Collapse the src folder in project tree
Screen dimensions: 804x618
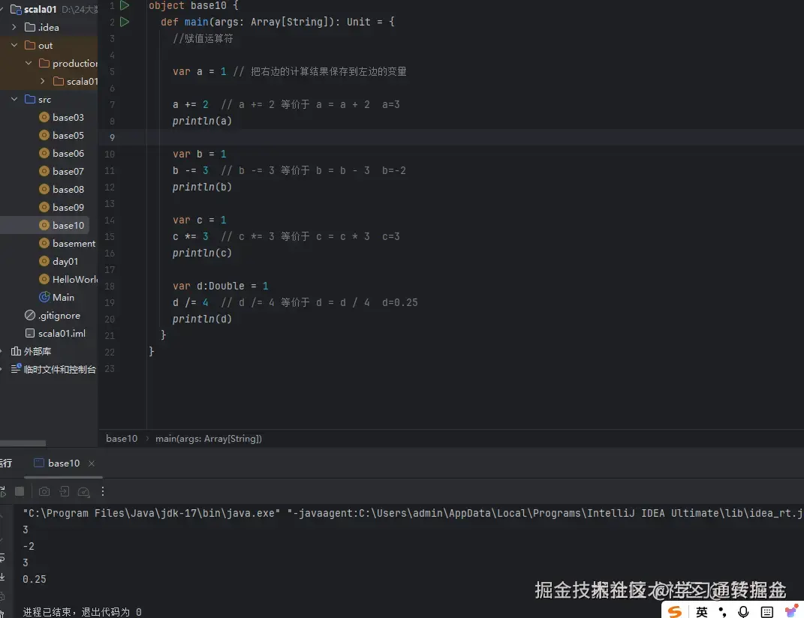pos(14,99)
